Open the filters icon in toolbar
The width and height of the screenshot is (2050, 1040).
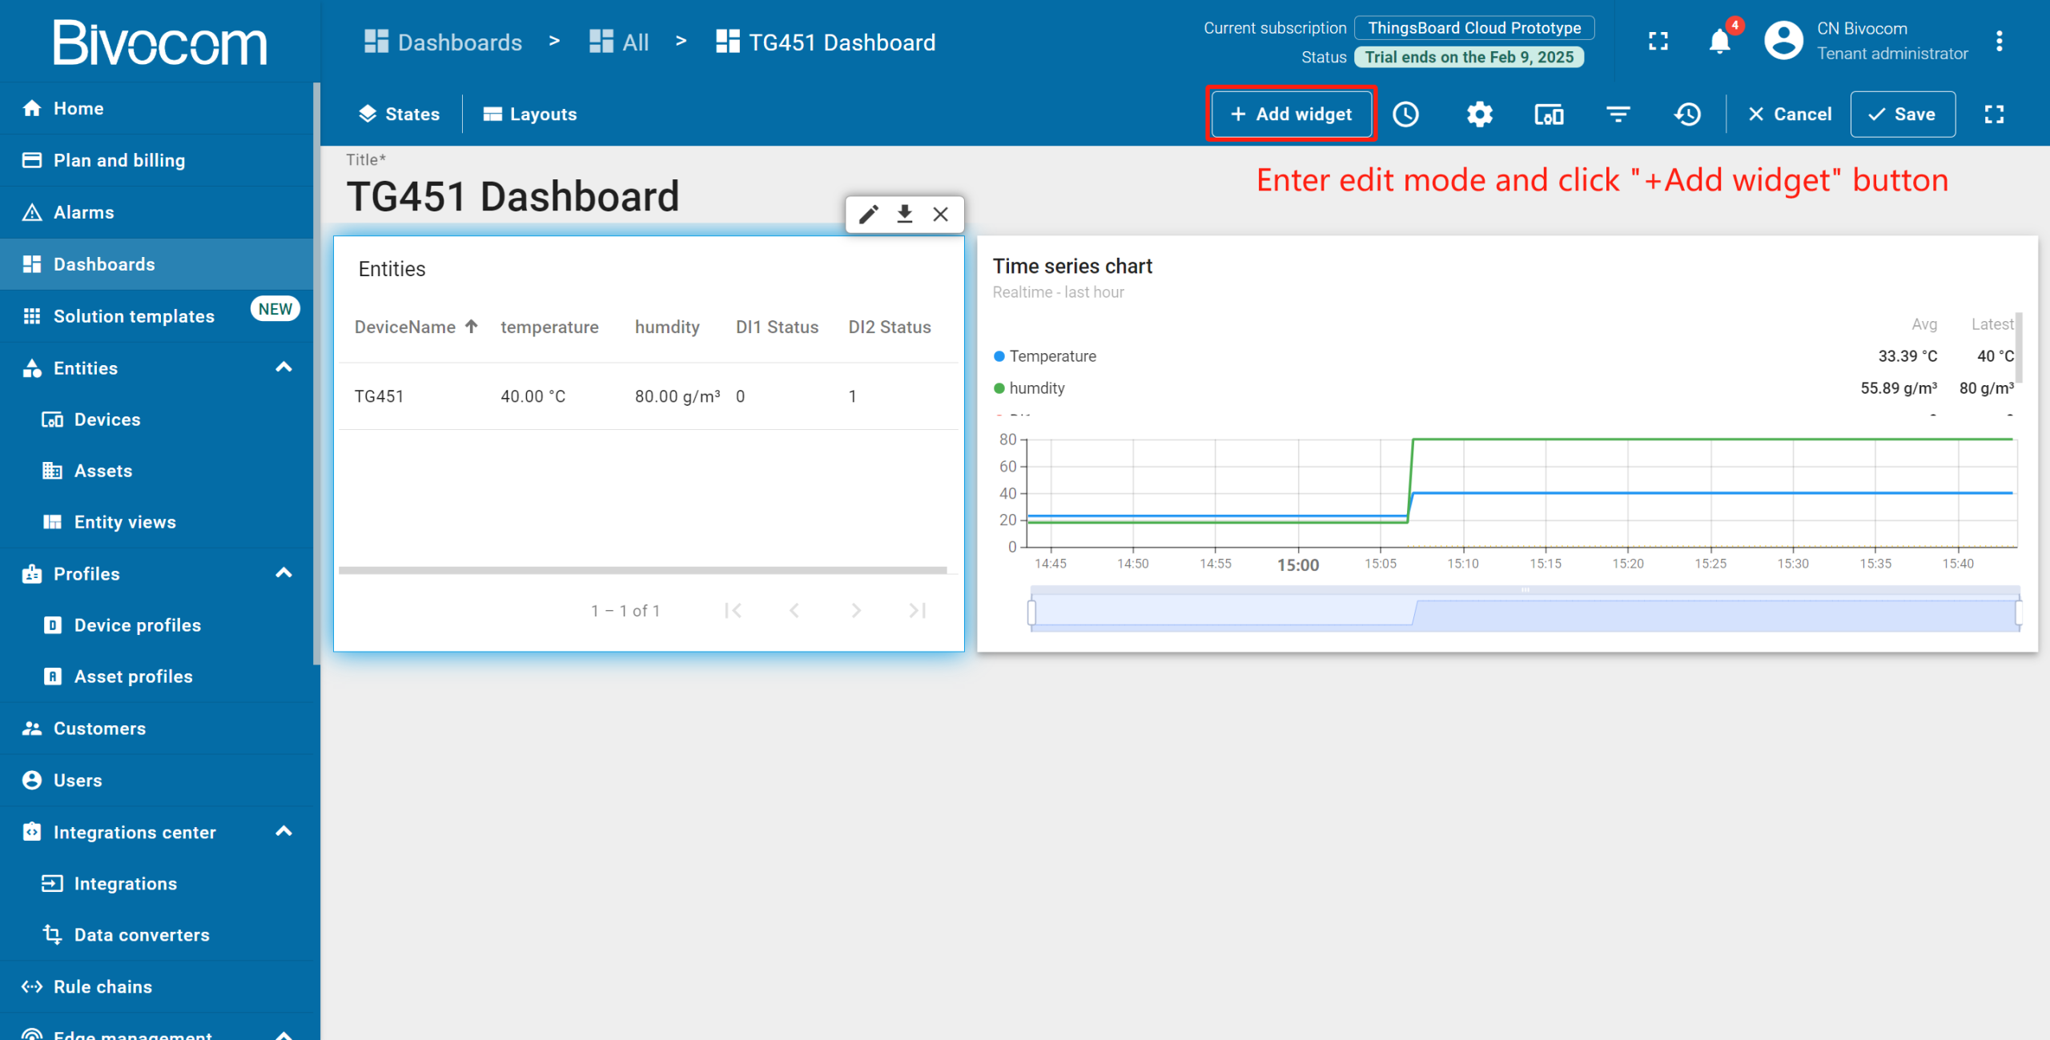(x=1618, y=114)
